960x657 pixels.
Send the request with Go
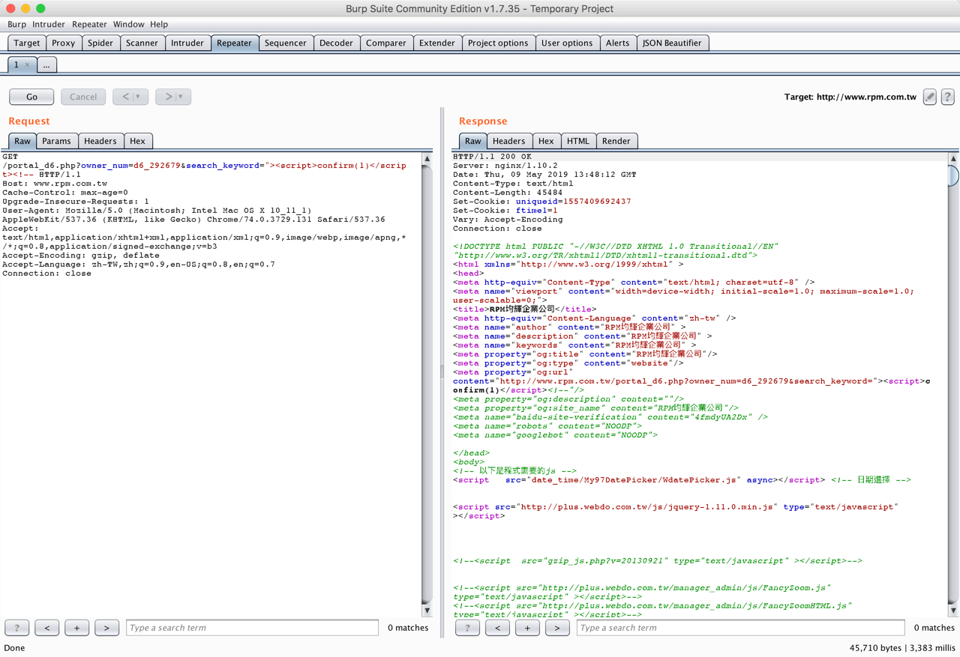[x=31, y=97]
